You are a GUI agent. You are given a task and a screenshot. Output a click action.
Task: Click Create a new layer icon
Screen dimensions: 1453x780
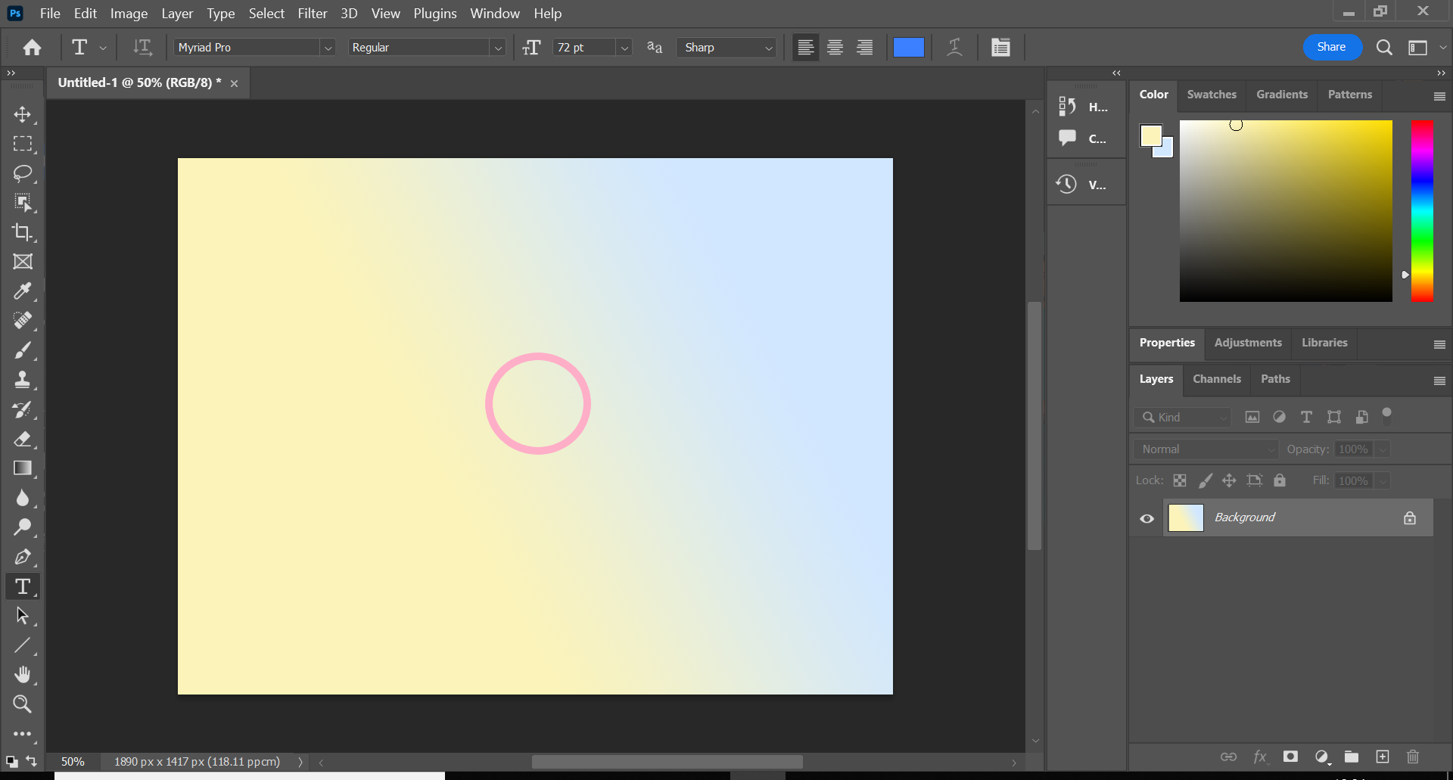click(x=1383, y=757)
